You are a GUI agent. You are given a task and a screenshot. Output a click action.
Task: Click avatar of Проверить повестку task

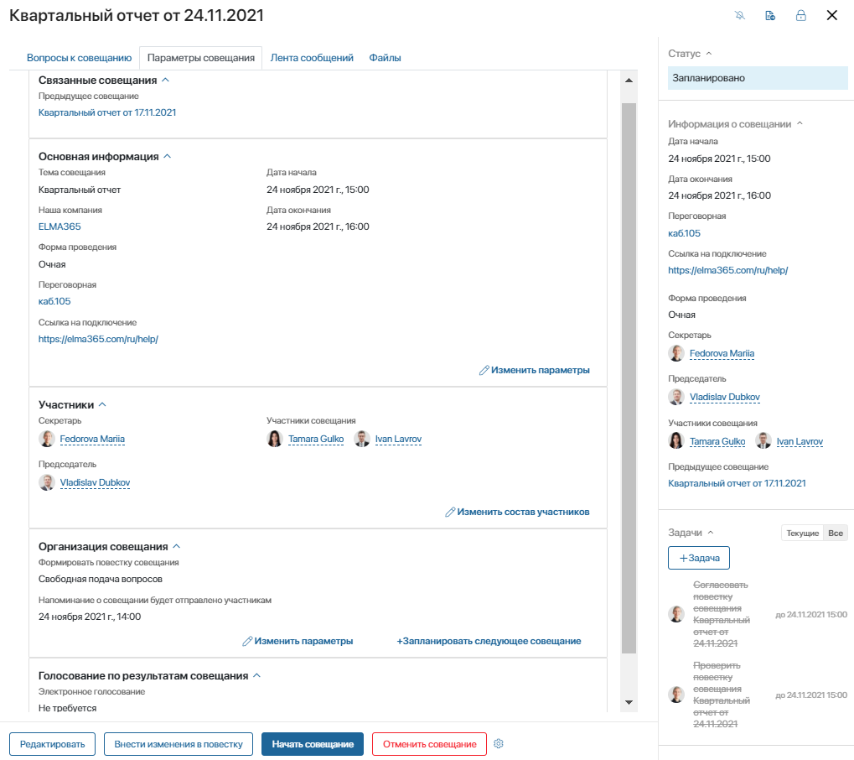pos(676,695)
